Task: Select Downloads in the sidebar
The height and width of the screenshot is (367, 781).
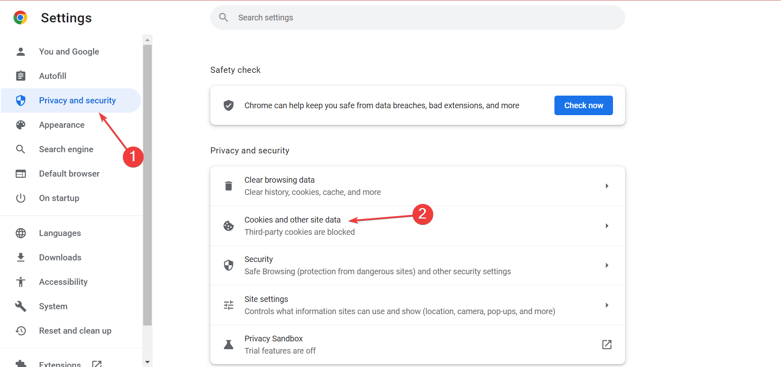Action: point(60,258)
